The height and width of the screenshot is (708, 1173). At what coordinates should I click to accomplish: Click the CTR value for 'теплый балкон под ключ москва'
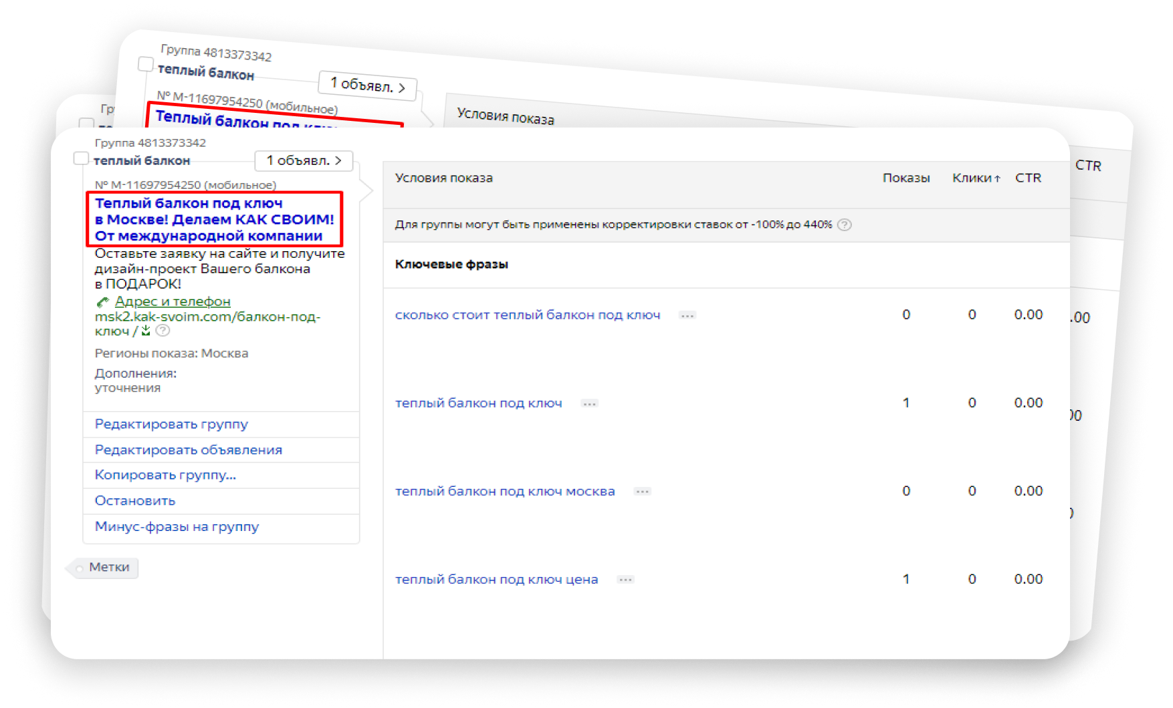(x=1029, y=492)
